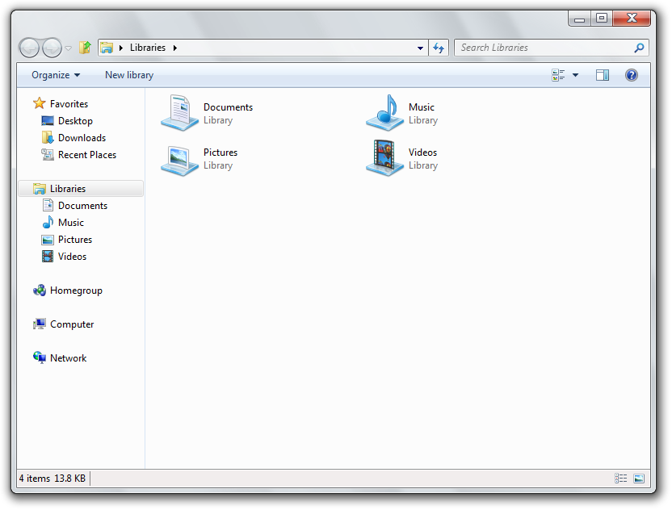Open the Videos library icon
Viewport: 672px width, 510px height.
tap(384, 158)
